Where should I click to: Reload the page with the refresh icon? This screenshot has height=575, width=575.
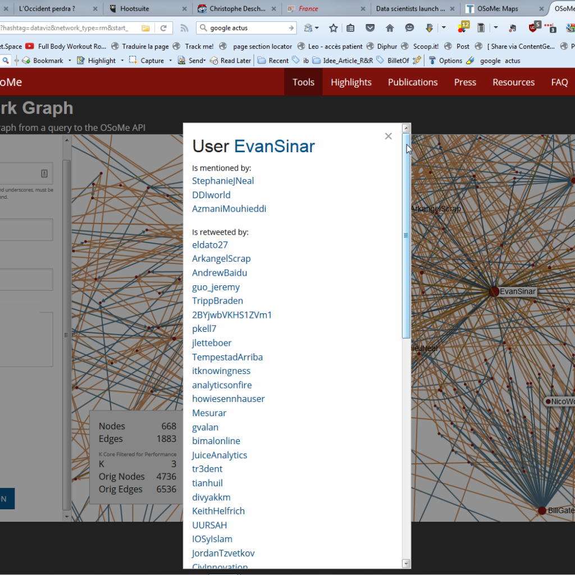point(163,28)
